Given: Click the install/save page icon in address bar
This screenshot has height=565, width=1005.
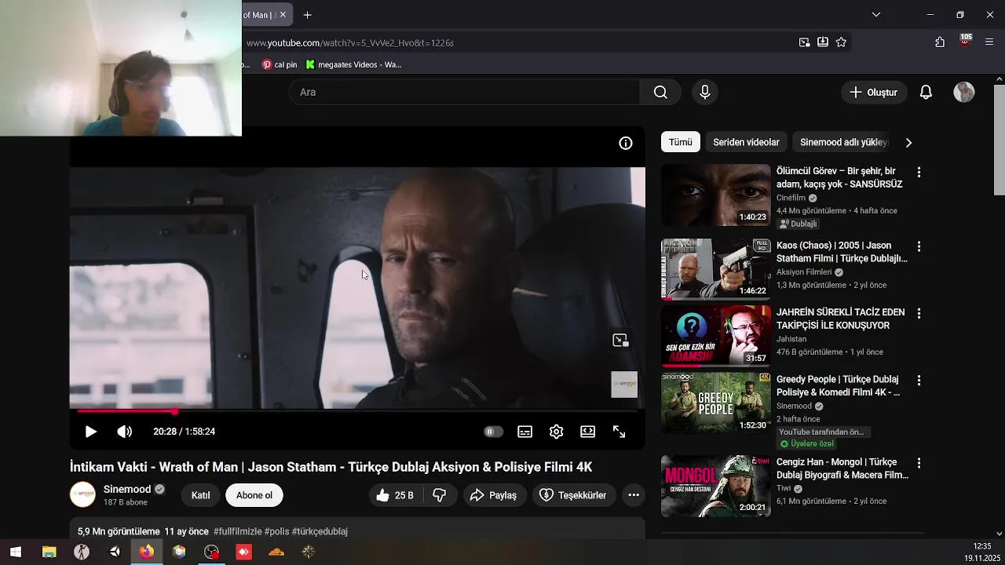Looking at the screenshot, I should click(823, 42).
